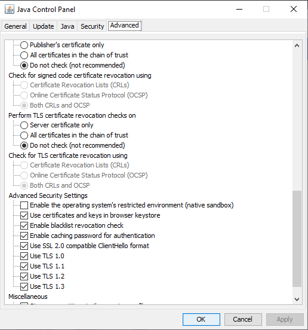Open the Update tab
The width and height of the screenshot is (308, 330).
click(44, 26)
